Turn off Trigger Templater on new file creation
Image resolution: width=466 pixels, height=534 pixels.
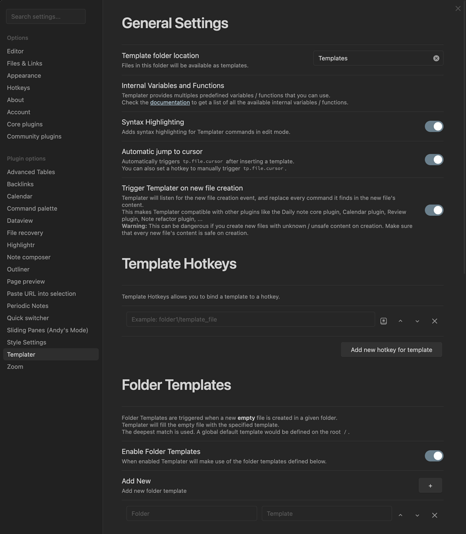434,210
